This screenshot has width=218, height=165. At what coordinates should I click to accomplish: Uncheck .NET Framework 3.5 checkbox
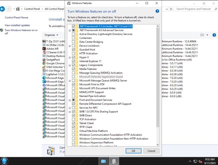(73, 26)
